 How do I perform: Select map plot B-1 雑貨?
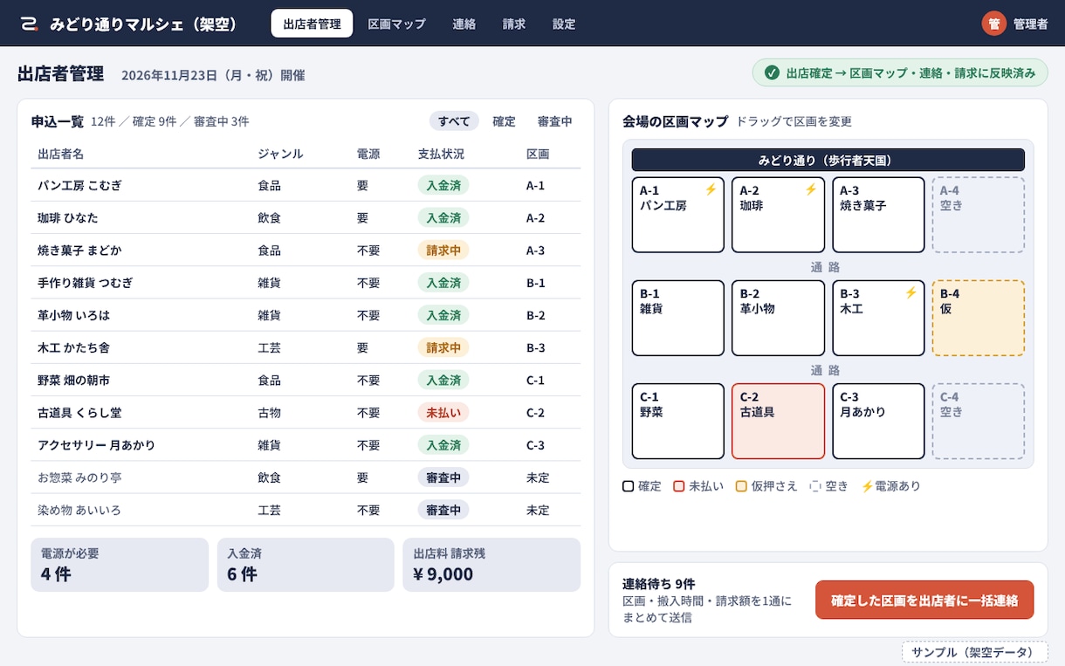tap(678, 318)
